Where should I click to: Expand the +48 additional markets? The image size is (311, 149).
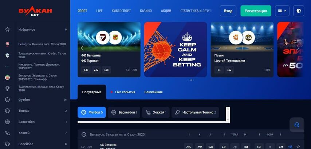[x=290, y=147]
